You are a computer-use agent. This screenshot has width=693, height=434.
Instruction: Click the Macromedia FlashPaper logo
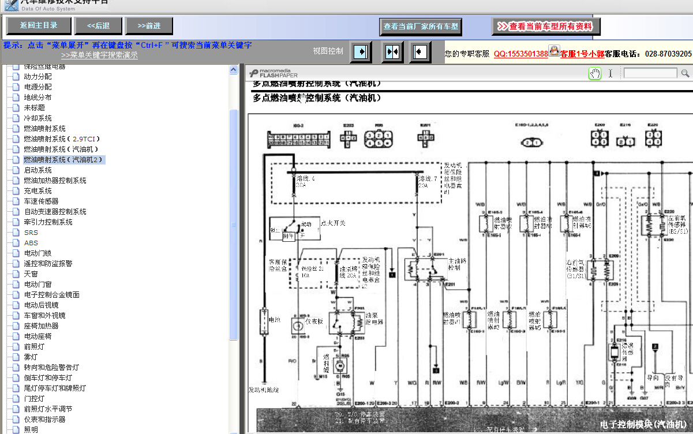point(274,73)
